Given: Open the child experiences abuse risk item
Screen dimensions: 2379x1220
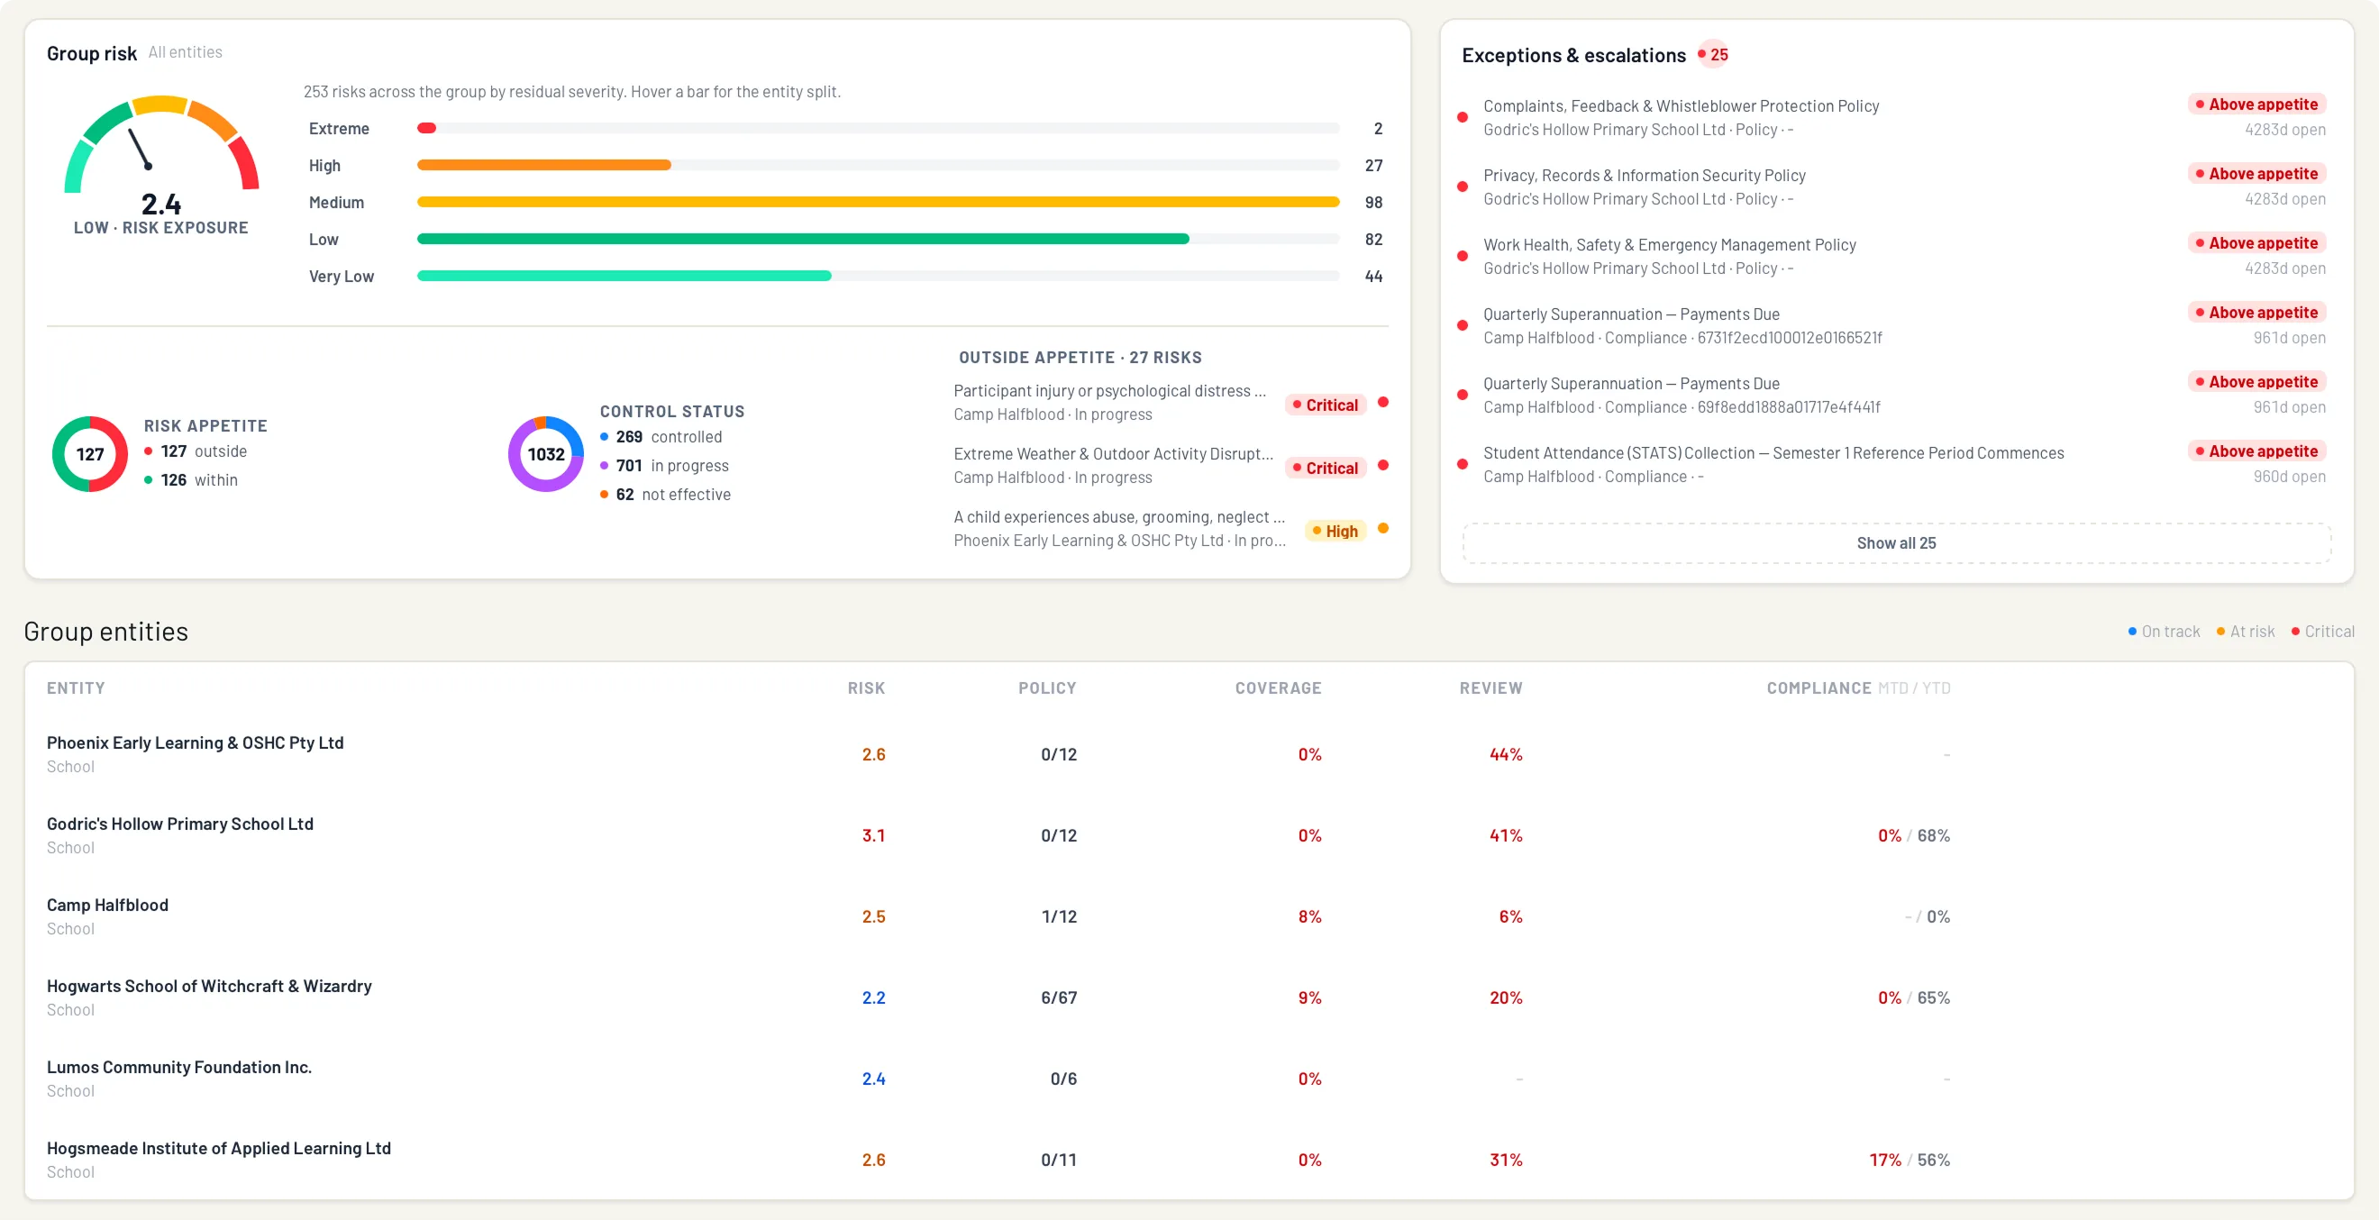Looking at the screenshot, I should (x=1171, y=528).
